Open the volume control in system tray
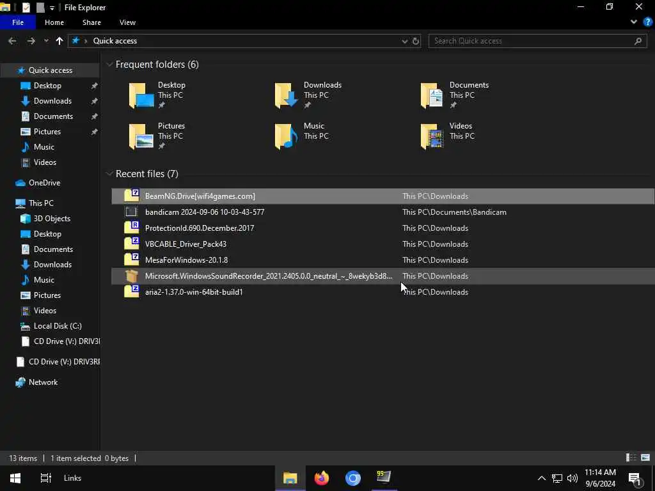 pyautogui.click(x=572, y=478)
